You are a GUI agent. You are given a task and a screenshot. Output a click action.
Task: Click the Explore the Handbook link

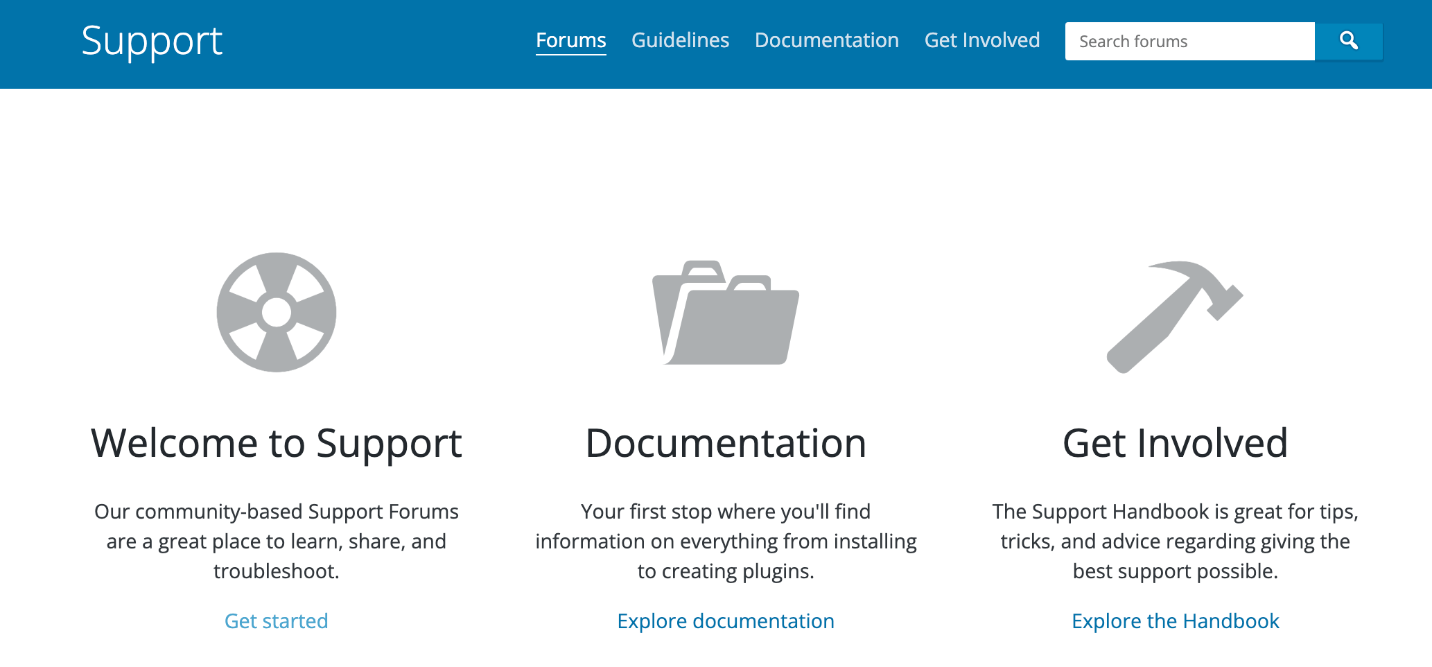pyautogui.click(x=1175, y=621)
